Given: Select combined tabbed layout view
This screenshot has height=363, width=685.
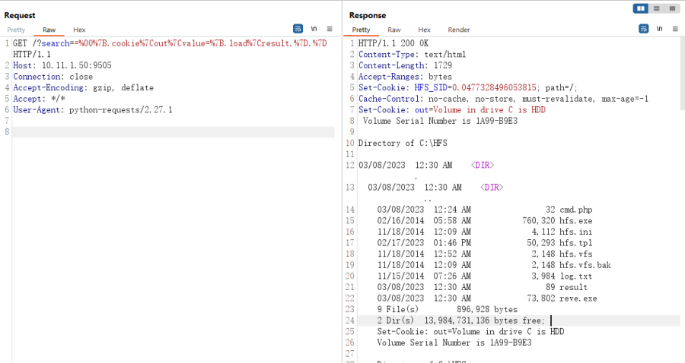Looking at the screenshot, I should pyautogui.click(x=672, y=8).
